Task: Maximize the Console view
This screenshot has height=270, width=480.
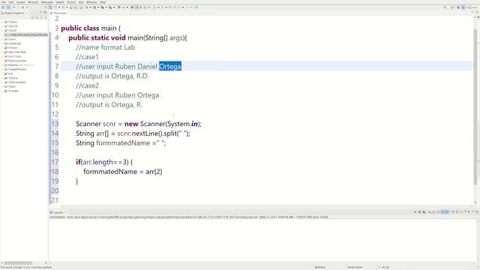Action: coord(477,211)
